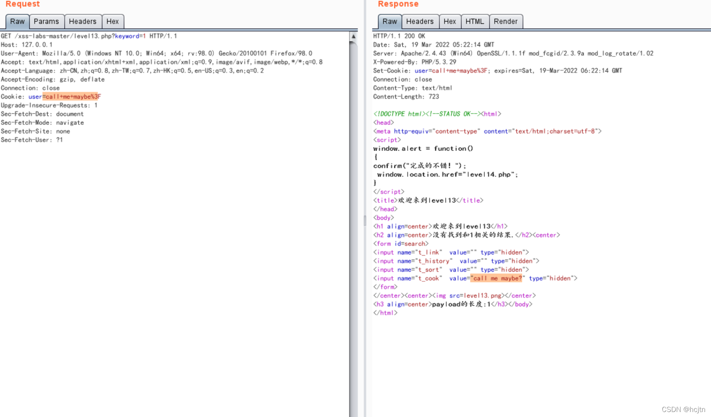This screenshot has height=417, width=711.
Task: Click the X-Powered-By: PHP/5.3.29 line
Action: 415,62
